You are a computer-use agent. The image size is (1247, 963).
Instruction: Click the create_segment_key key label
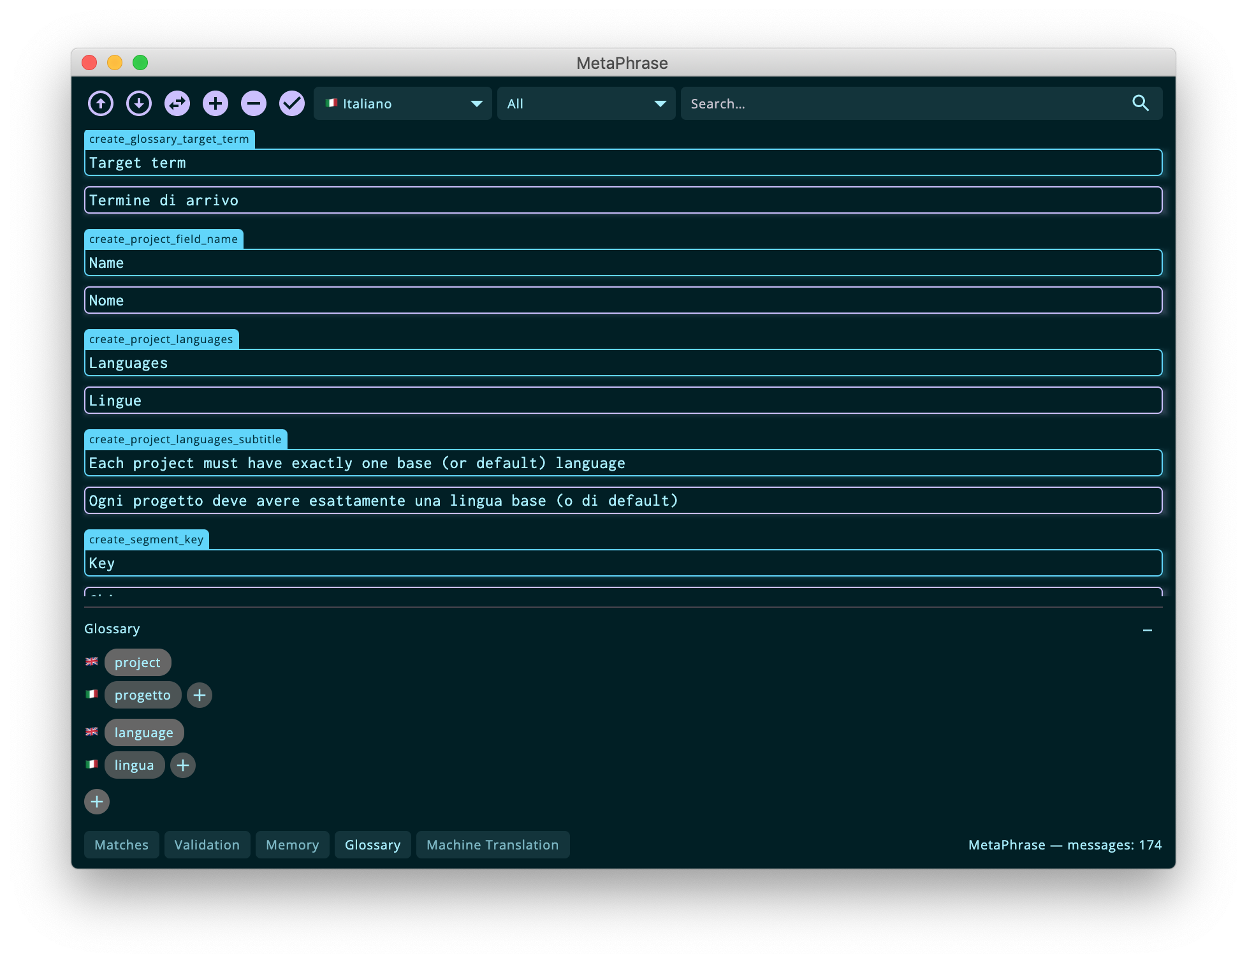[x=147, y=540]
